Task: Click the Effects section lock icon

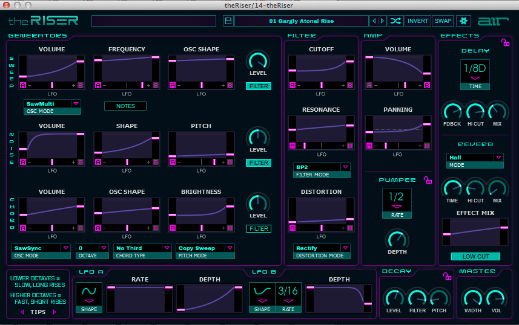Action: coord(505,42)
